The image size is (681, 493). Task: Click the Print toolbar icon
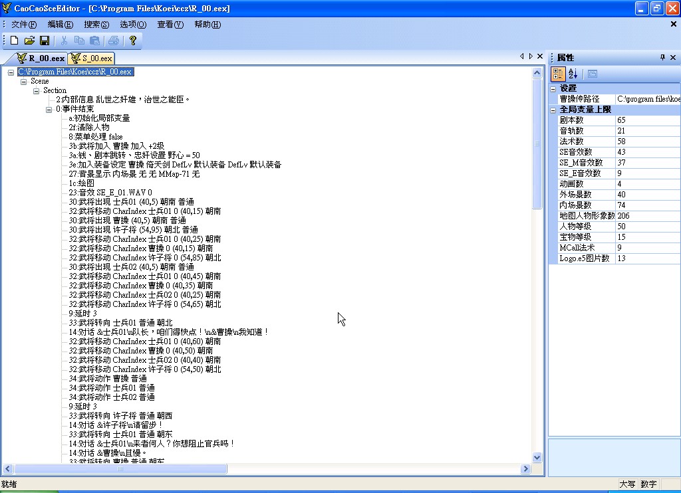point(114,41)
